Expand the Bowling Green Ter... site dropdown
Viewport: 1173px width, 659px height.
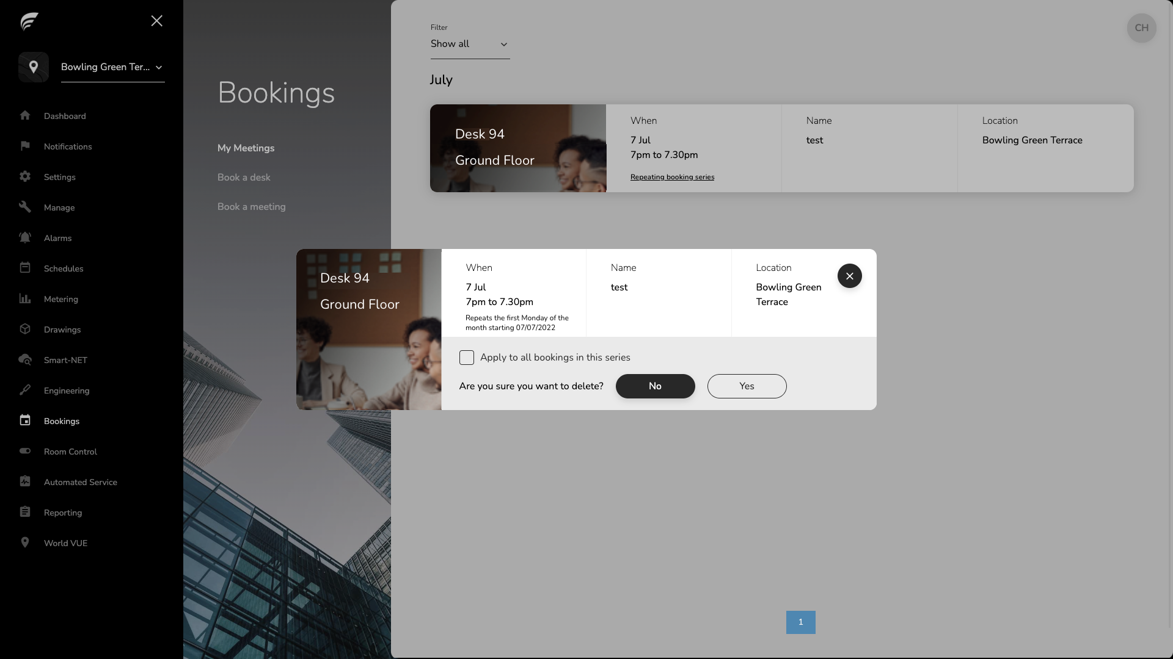pyautogui.click(x=113, y=67)
